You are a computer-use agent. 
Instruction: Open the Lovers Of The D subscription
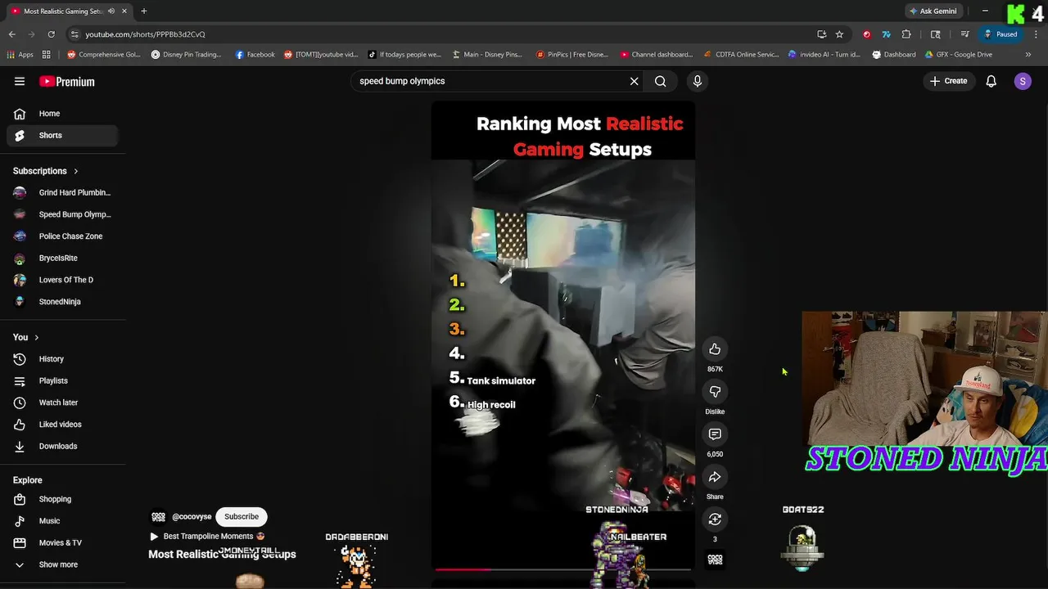[62, 280]
